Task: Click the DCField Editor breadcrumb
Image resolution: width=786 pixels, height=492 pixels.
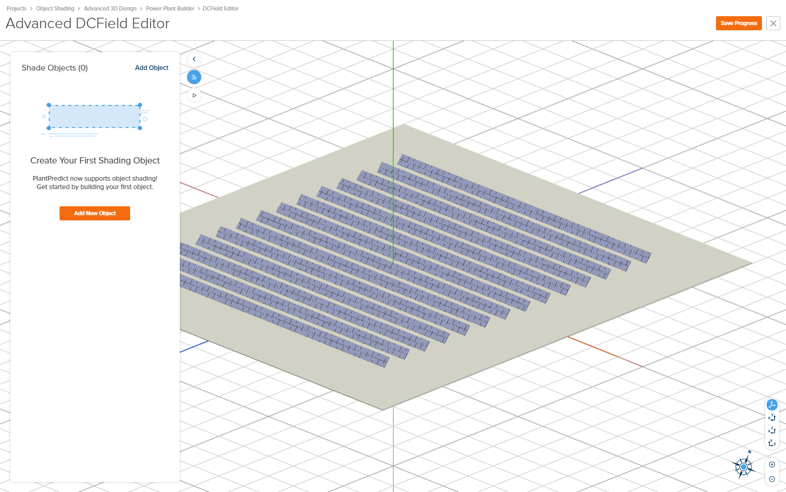Action: pyautogui.click(x=221, y=8)
